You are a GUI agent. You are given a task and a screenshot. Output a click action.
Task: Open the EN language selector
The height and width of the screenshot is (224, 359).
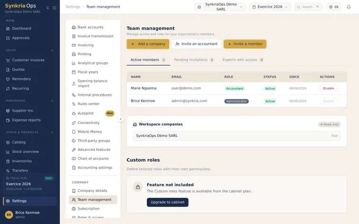coord(333,7)
